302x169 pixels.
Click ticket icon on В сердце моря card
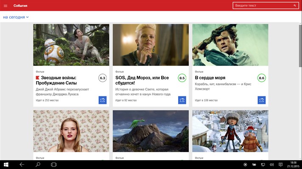pyautogui.click(x=262, y=100)
